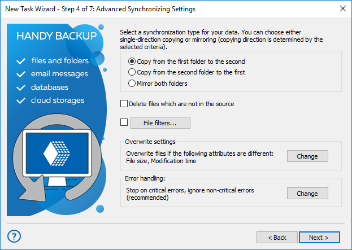Select copy from second folder to first
This screenshot has height=250, width=352.
point(132,72)
